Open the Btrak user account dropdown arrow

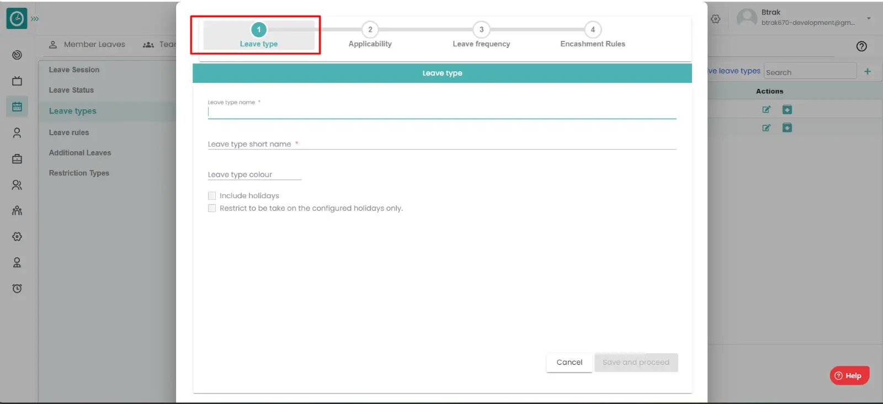point(869,18)
